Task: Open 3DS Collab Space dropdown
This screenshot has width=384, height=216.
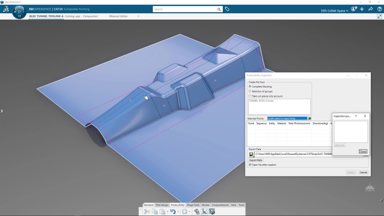Action: coord(334,10)
